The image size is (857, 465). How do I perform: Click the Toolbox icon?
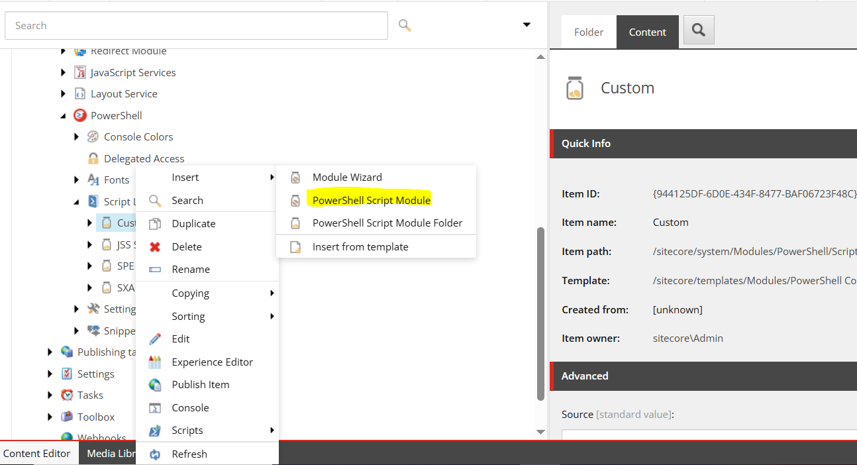click(67, 417)
